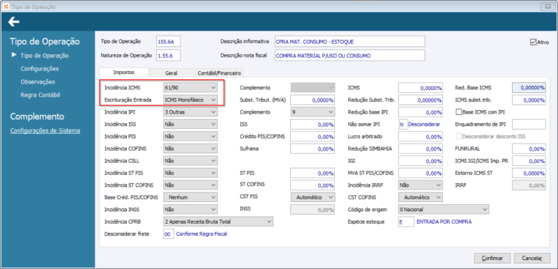Expand the Incidência IPI dropdown
Image resolution: width=558 pixels, height=269 pixels.
190,112
